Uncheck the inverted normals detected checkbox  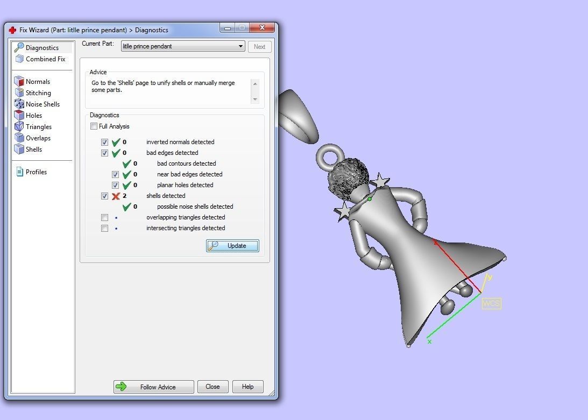[104, 142]
